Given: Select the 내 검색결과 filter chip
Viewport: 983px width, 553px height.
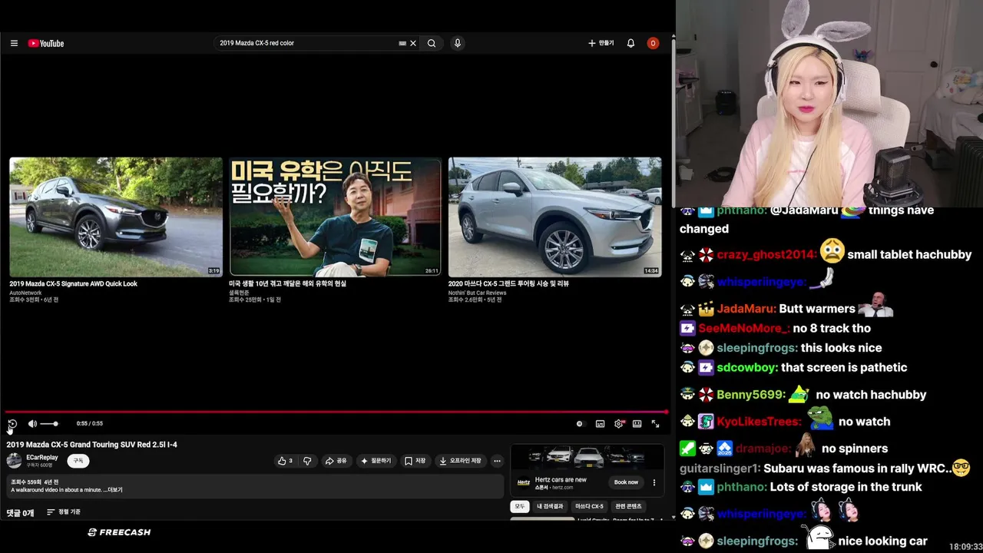Looking at the screenshot, I should point(550,507).
